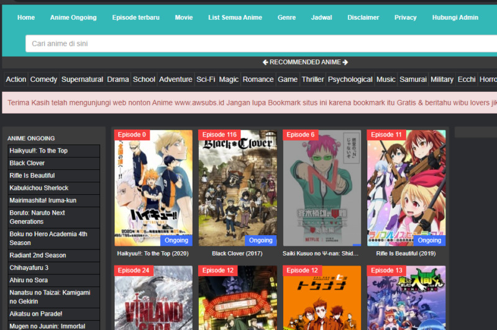Screen dimensions: 497x330
Task: Select the Romance genre tag
Action: coord(258,79)
